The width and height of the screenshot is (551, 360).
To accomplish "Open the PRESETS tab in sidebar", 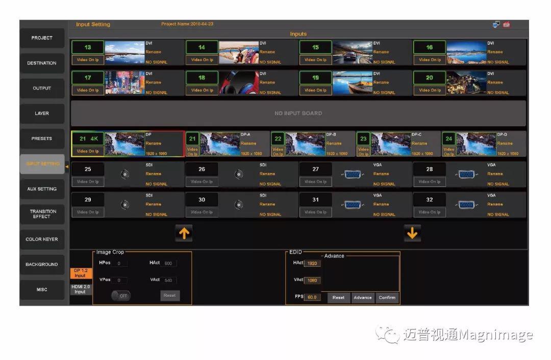I will (x=42, y=139).
